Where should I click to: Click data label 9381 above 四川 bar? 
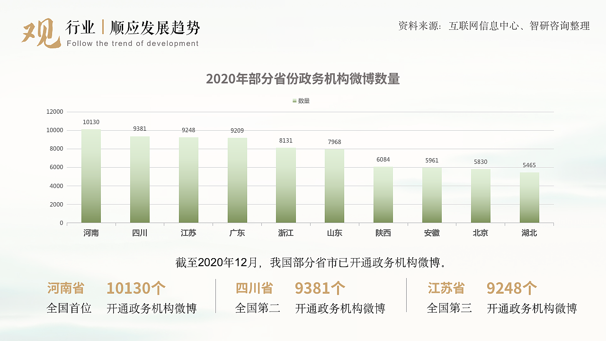(x=140, y=129)
